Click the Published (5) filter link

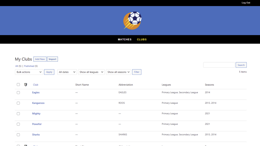(x=30, y=66)
